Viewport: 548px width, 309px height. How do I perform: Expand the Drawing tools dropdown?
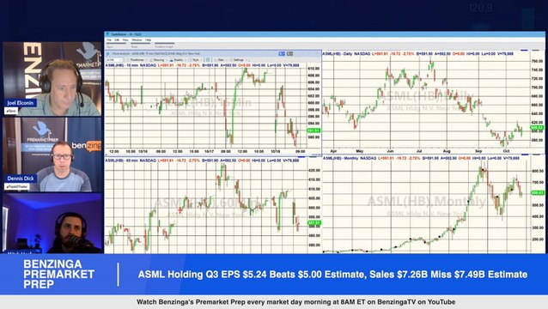(x=158, y=60)
